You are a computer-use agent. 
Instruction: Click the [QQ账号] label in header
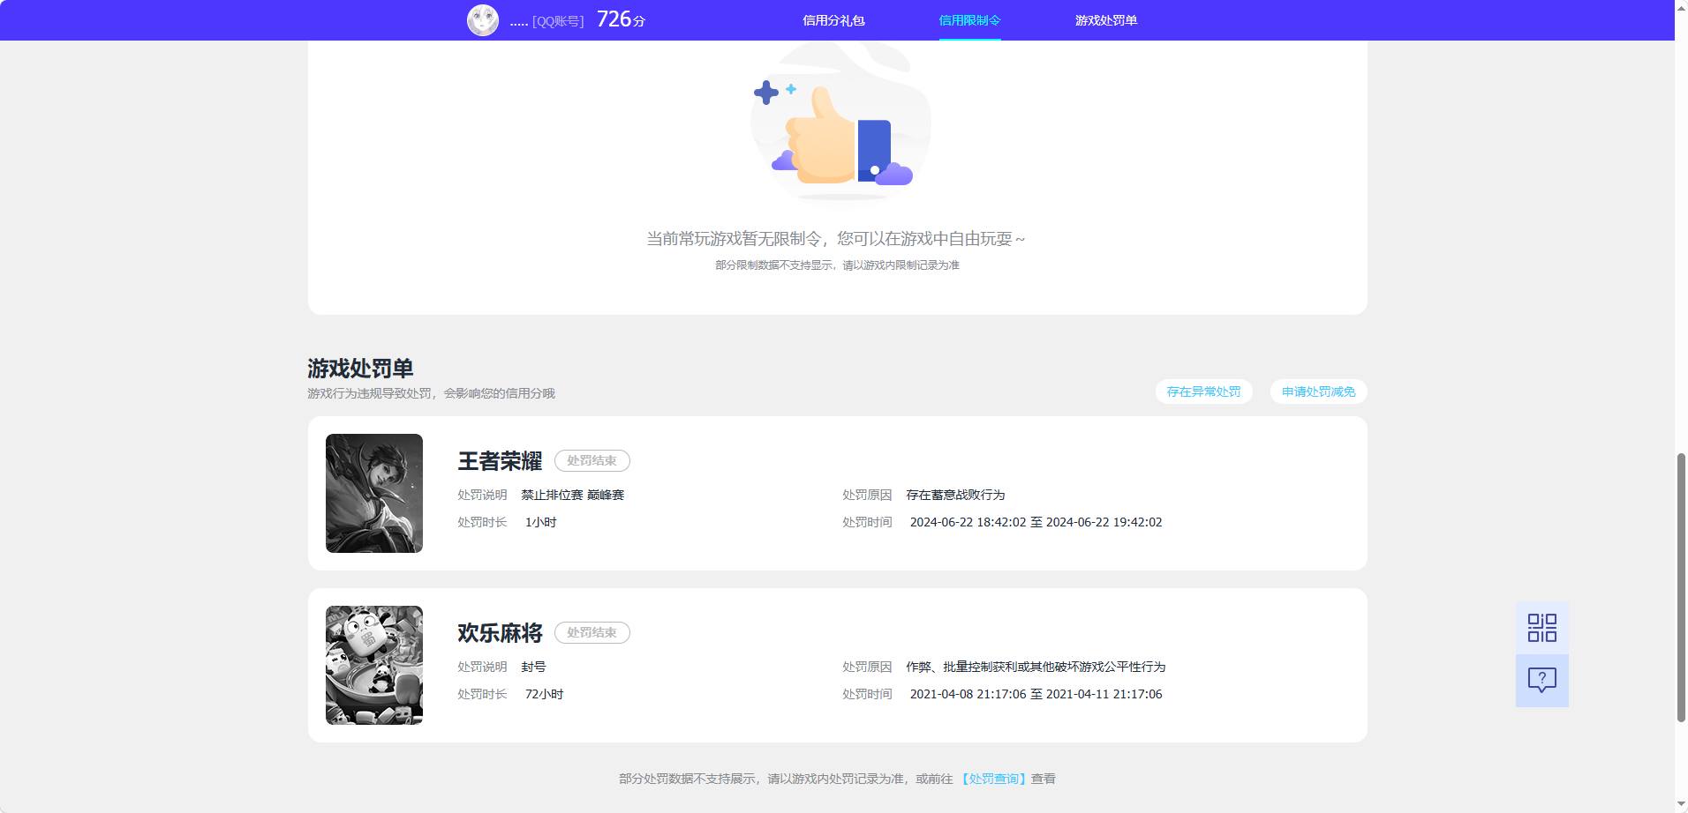(558, 21)
